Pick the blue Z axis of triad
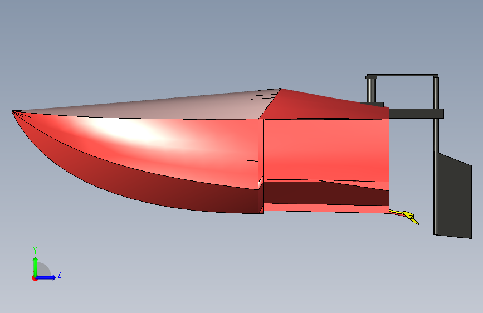This screenshot has width=483, height=313. 46,277
